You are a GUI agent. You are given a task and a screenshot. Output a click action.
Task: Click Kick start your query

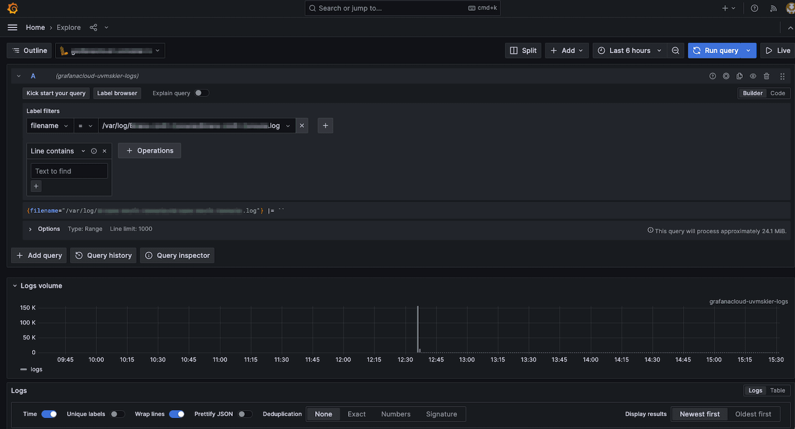tap(56, 93)
